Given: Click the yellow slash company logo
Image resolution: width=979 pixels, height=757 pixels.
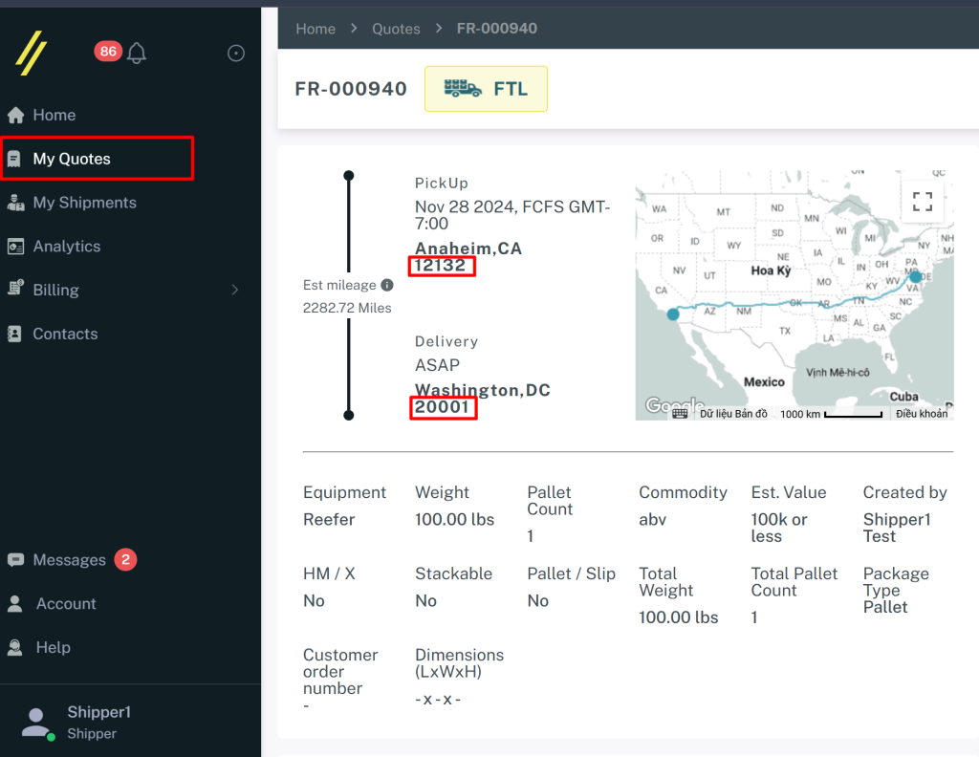Looking at the screenshot, I should tap(32, 53).
